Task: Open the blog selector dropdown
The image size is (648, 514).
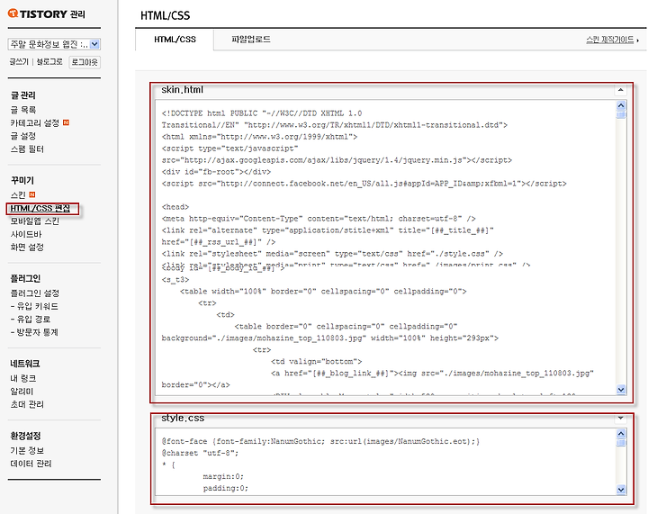Action: [x=54, y=44]
